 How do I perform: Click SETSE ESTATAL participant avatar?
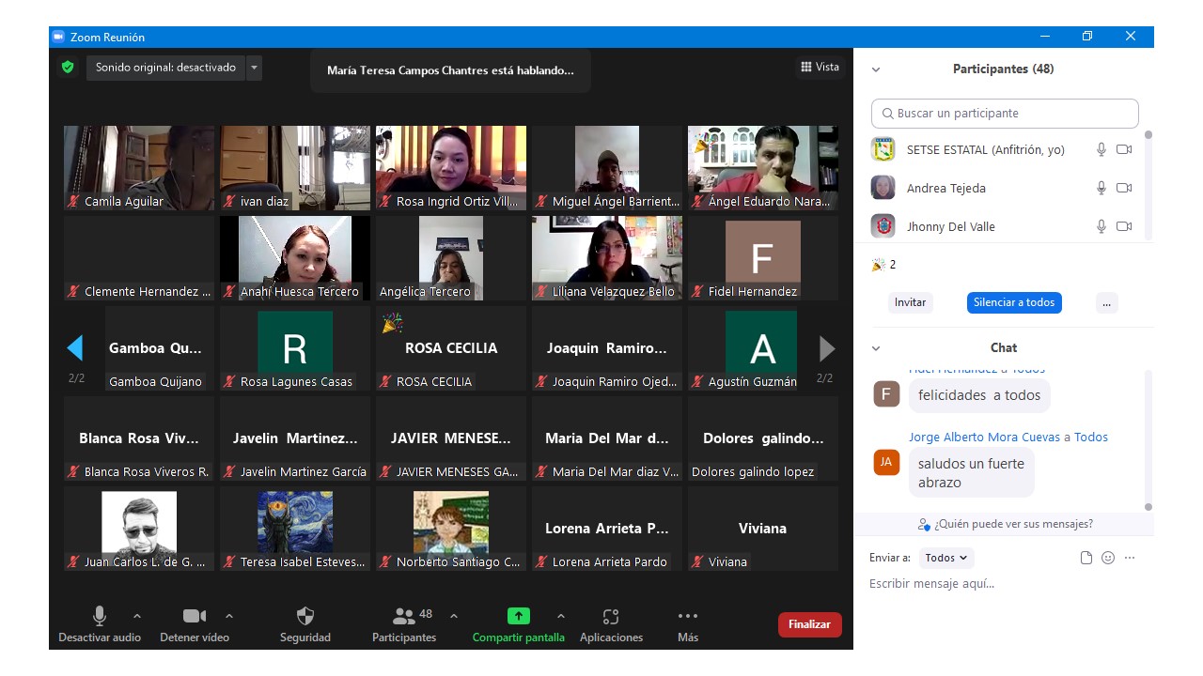click(x=883, y=149)
